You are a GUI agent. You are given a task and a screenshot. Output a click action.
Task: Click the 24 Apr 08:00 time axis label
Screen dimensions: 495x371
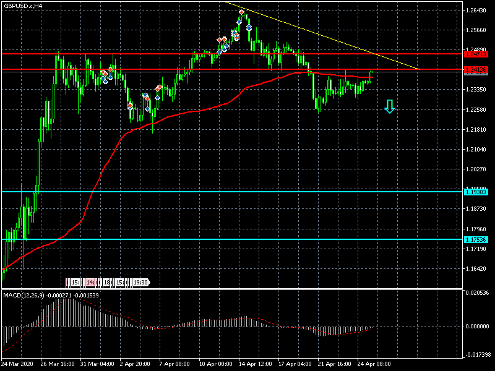pos(374,364)
